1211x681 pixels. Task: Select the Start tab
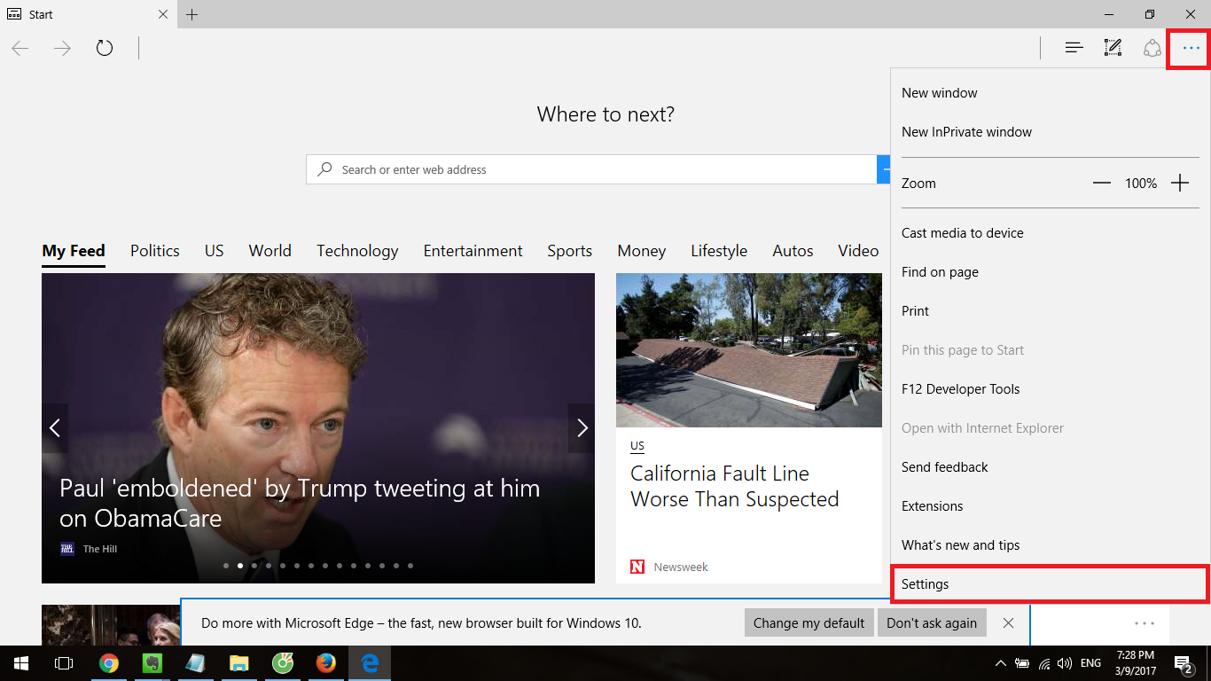point(87,14)
